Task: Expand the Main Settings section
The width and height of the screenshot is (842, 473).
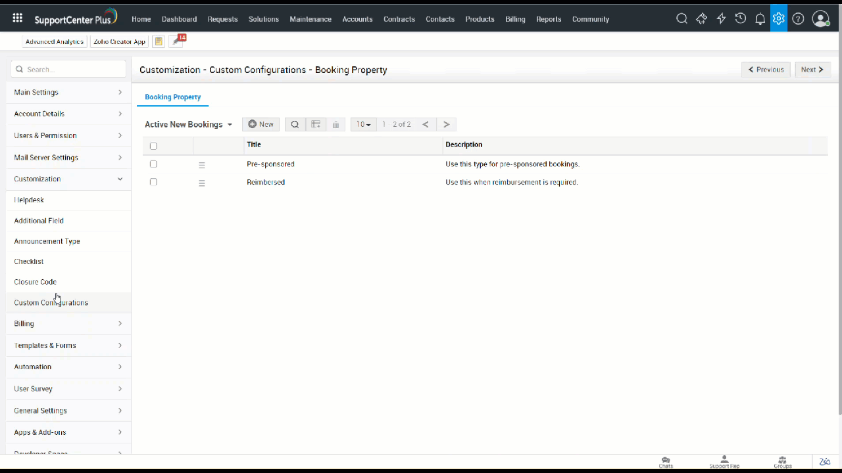Action: point(68,92)
